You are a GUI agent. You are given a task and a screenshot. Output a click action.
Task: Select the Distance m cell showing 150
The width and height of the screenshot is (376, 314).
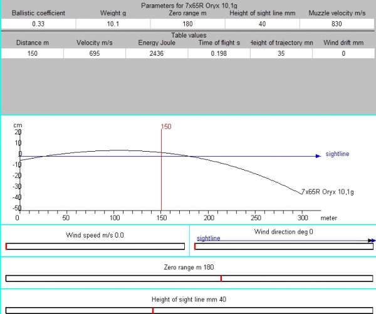pyautogui.click(x=32, y=53)
